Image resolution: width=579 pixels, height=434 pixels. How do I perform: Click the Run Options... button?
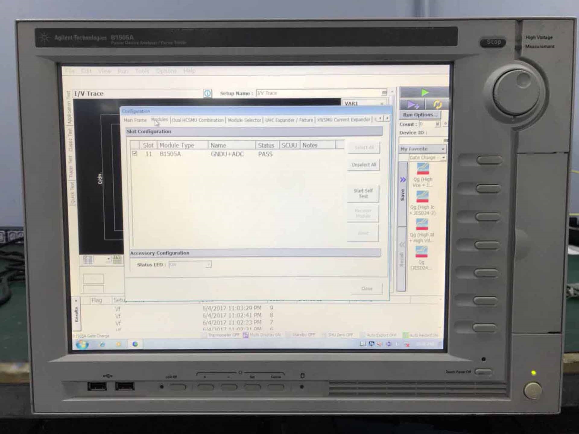click(x=420, y=115)
